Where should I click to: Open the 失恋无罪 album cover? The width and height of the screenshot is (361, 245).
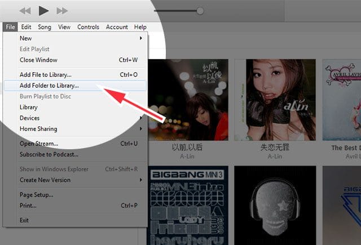275,100
